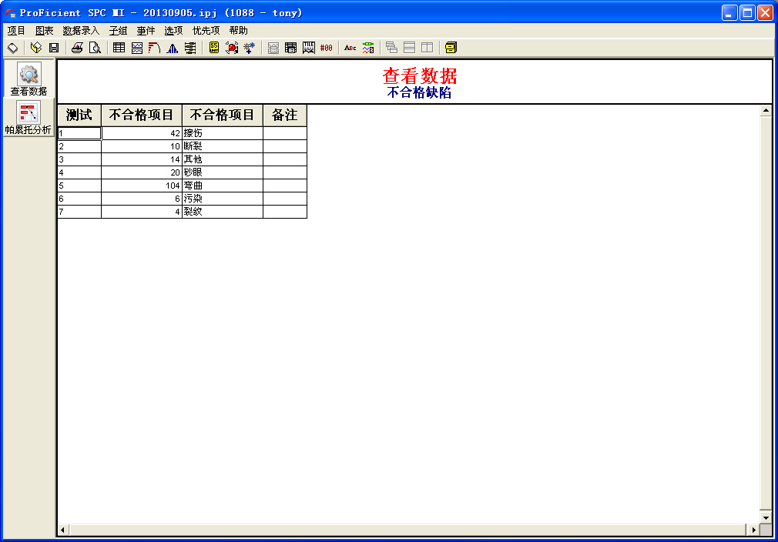
Task: Click the red Pareto curve chart icon
Action: coord(154,48)
